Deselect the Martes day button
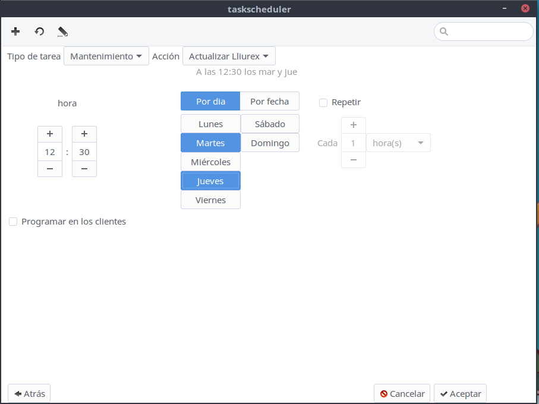 click(x=210, y=143)
